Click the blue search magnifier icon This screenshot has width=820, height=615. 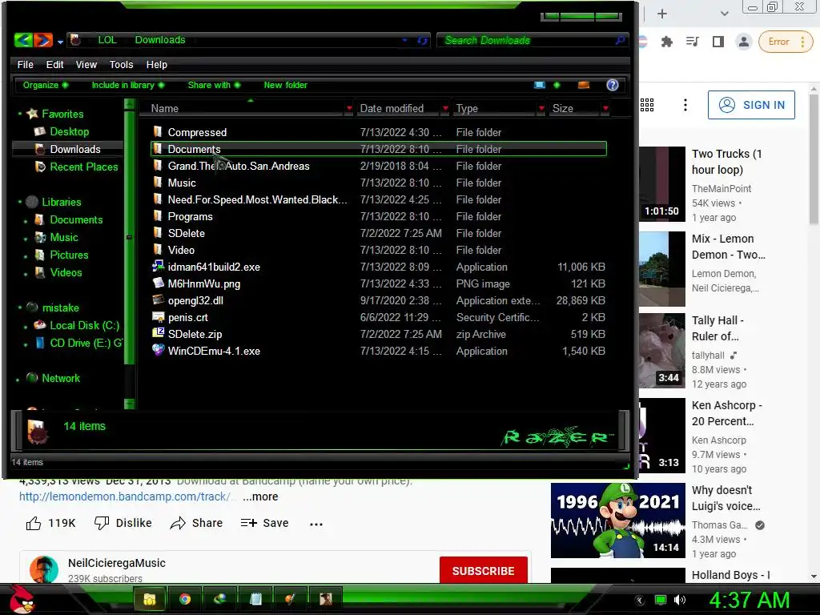tap(621, 40)
